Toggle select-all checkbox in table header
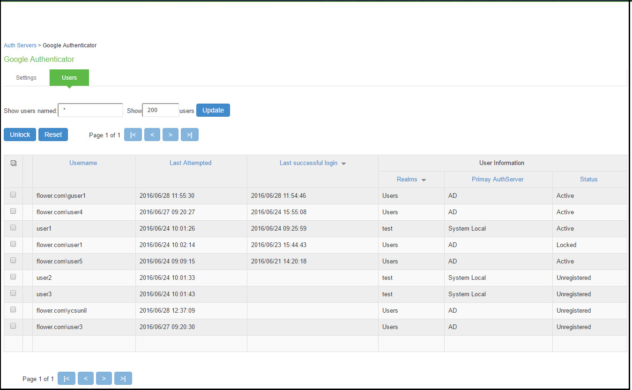The width and height of the screenshot is (632, 390). 13,163
